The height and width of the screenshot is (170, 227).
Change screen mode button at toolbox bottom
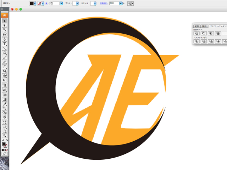coord(5,154)
